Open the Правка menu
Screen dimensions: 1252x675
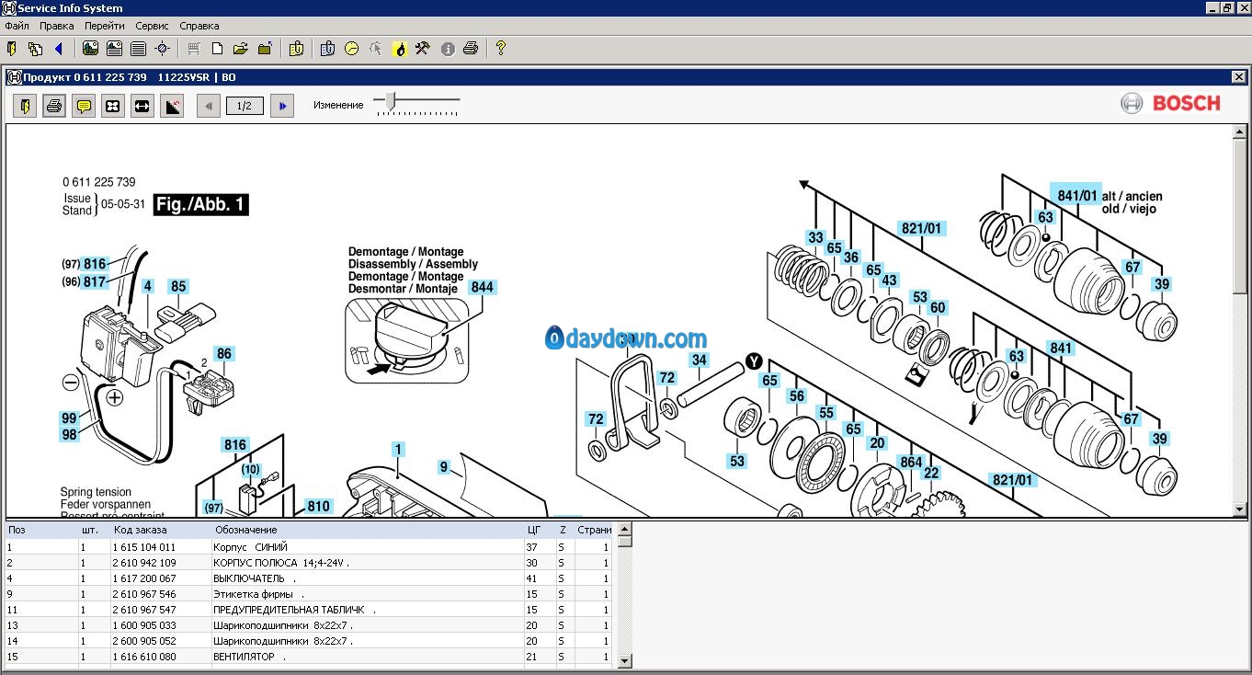click(x=57, y=26)
